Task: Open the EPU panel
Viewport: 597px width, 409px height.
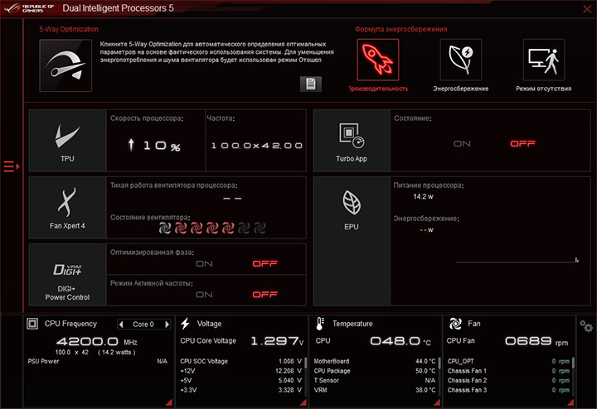Action: click(352, 241)
